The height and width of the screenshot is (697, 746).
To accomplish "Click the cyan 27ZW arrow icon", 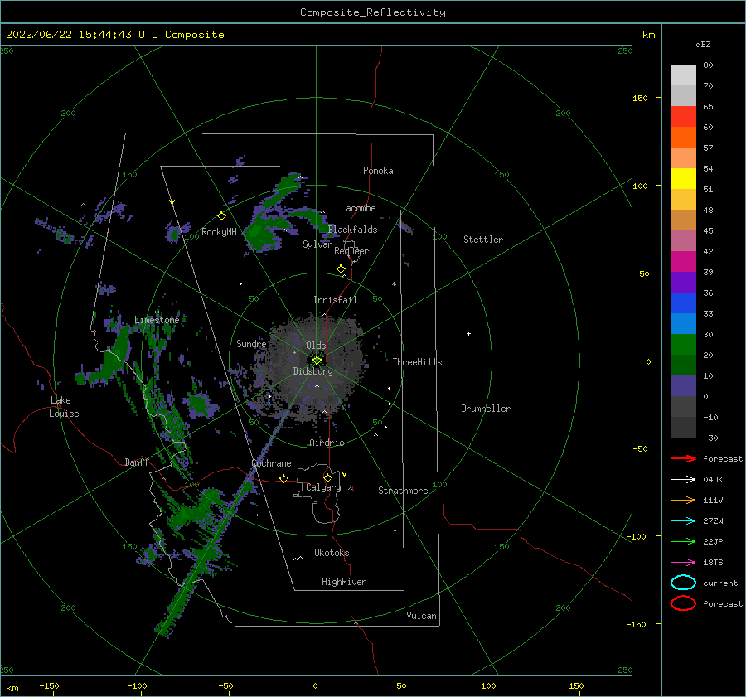I will point(683,521).
